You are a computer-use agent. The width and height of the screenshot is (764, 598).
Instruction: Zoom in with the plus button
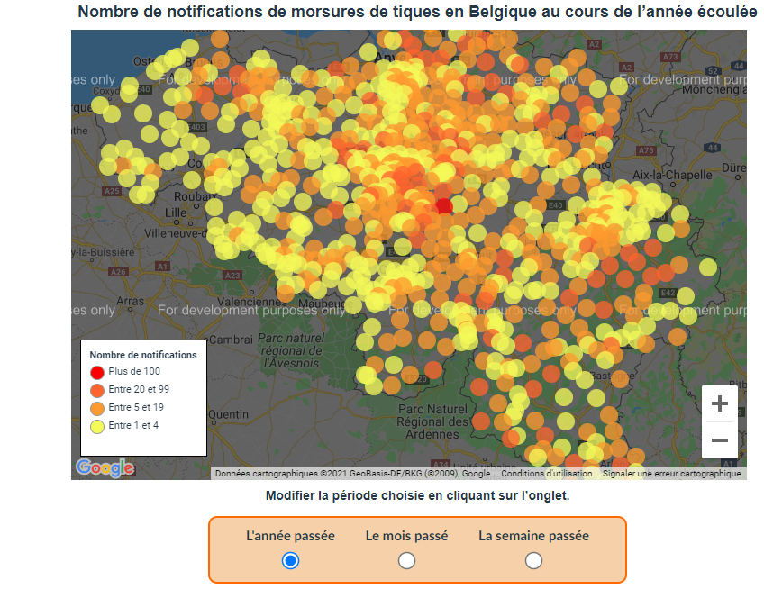click(720, 403)
